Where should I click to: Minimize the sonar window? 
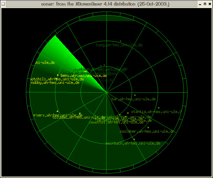click(200, 4)
